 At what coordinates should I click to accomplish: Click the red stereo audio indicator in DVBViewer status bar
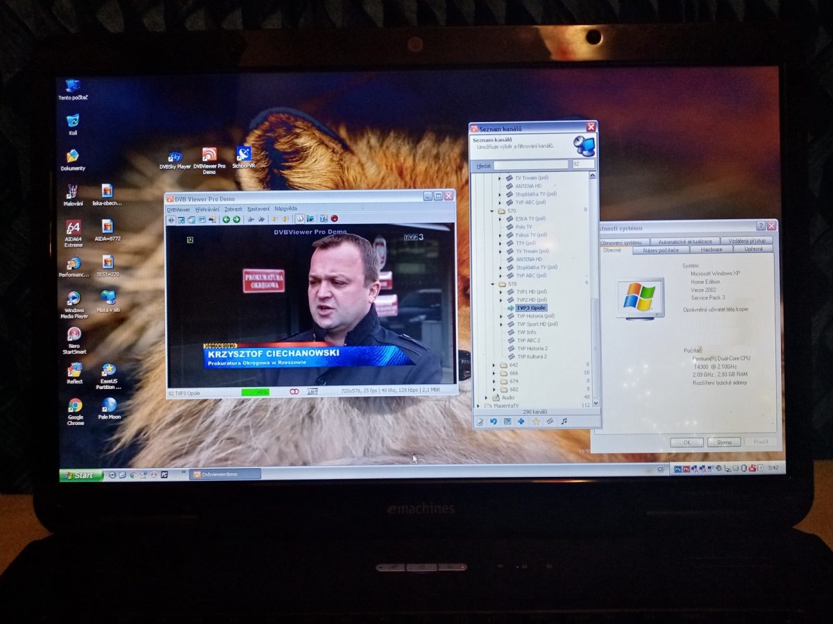coord(294,392)
